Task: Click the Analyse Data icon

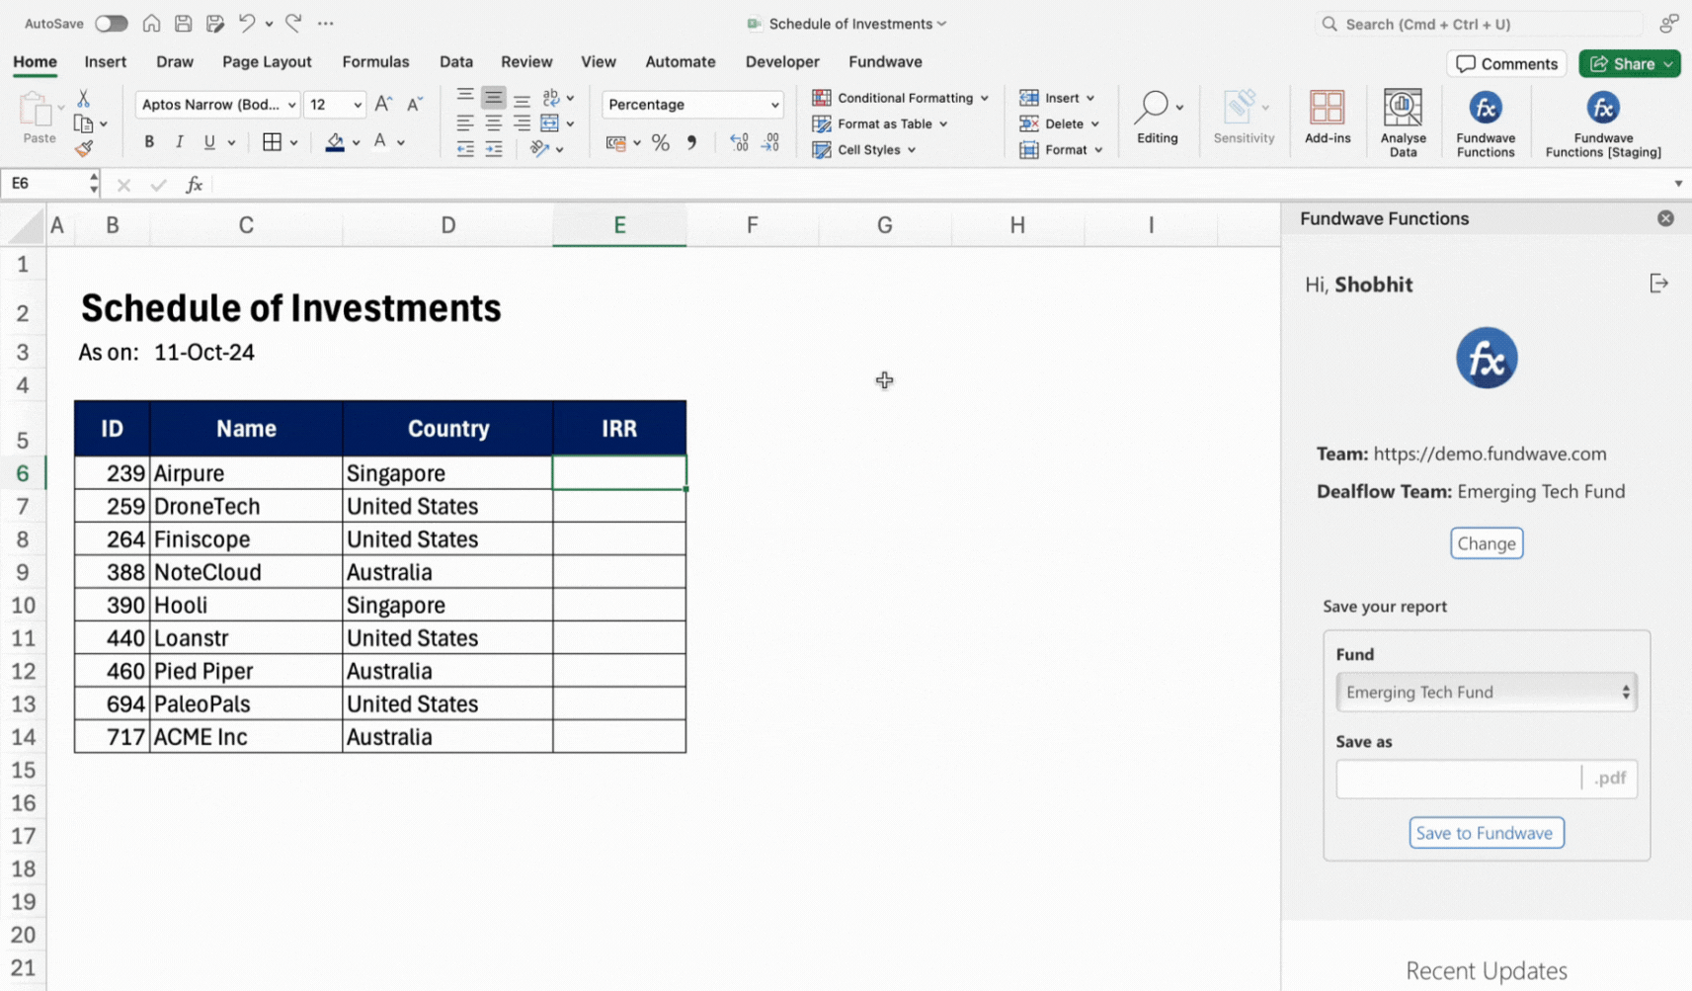Action: (x=1403, y=123)
